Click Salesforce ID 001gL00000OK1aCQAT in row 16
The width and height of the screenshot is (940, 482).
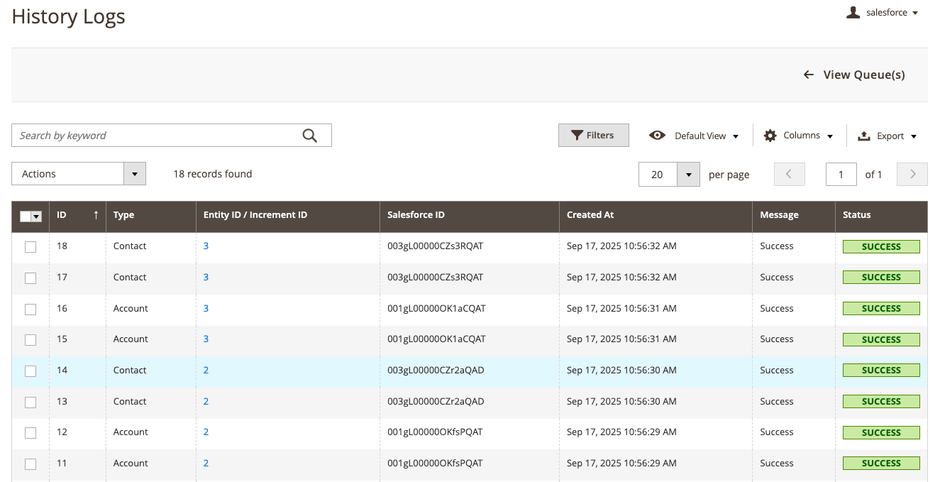(436, 308)
